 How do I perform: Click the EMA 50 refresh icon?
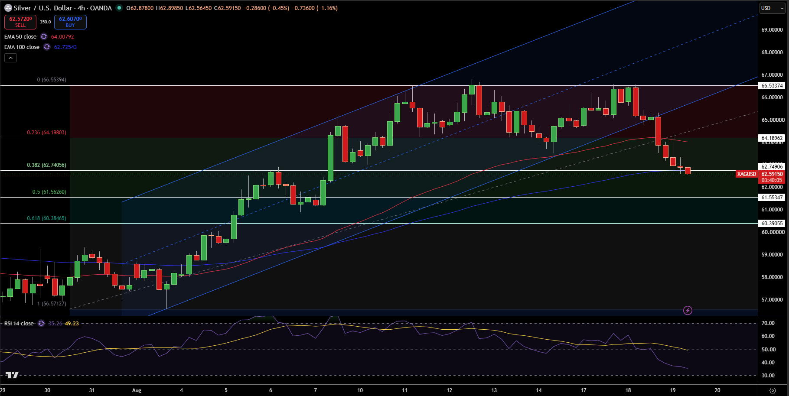coord(44,37)
